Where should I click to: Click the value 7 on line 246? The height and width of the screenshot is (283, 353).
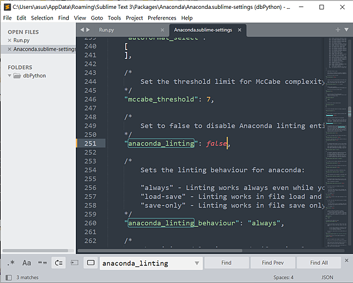(208, 99)
